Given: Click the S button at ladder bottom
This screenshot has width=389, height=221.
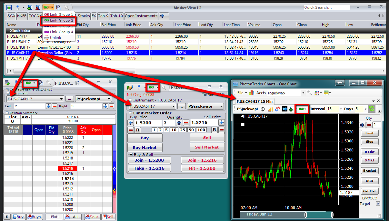Looking at the screenshot, I should (7, 217).
